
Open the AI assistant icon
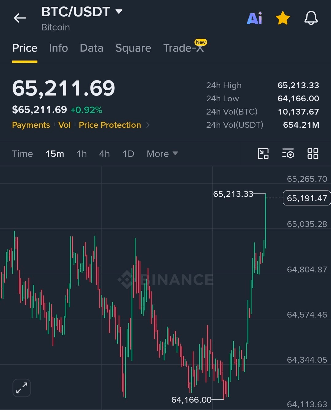(x=255, y=18)
